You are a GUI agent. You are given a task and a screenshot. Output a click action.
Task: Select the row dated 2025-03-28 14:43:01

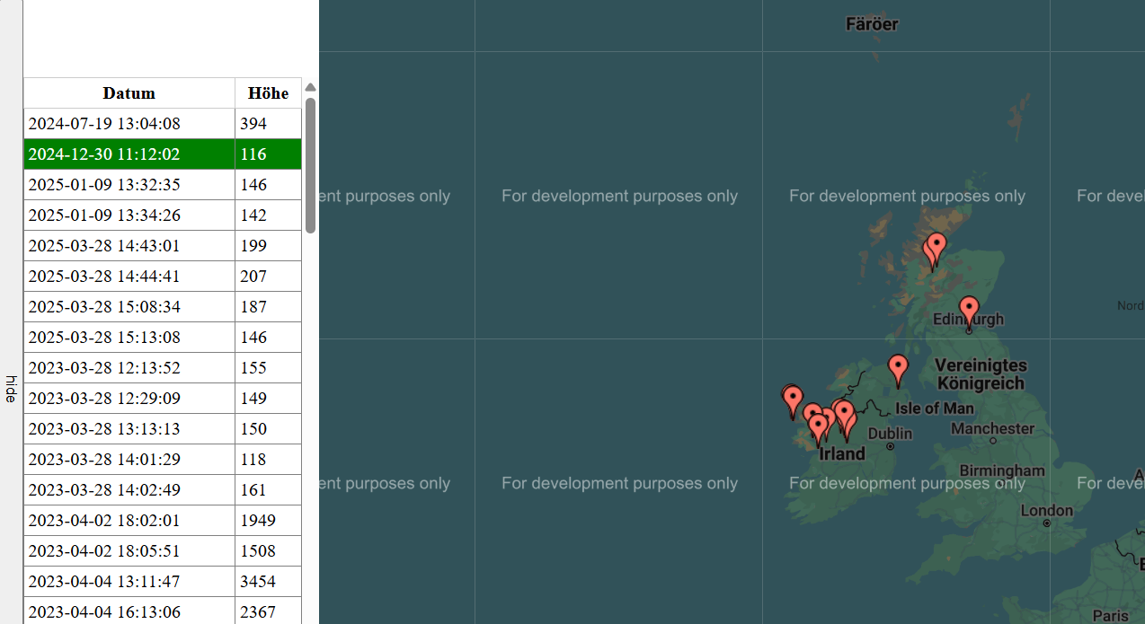coord(129,246)
